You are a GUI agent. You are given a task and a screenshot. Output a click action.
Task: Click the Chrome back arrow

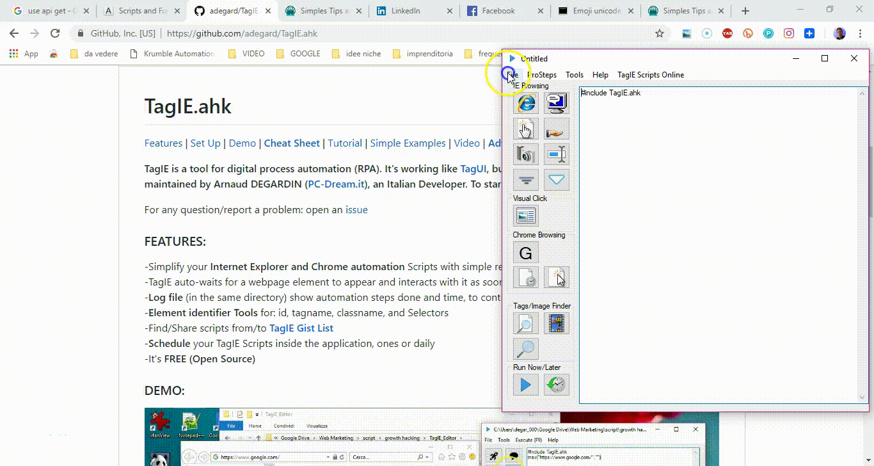(14, 33)
